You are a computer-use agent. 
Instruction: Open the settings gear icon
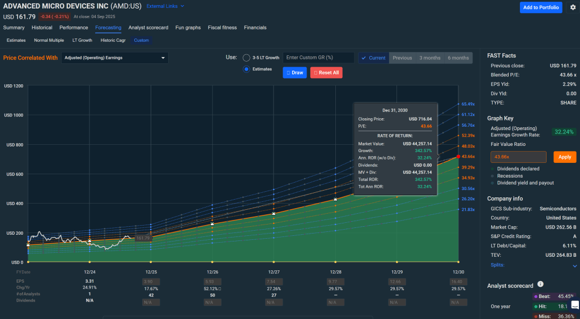[573, 7]
